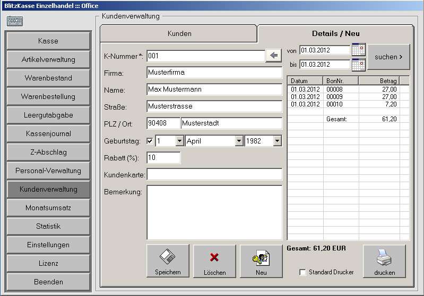Screen dimensions: 424x296
Task: Open the calendar picker for 'bis' date
Action: tap(359, 65)
